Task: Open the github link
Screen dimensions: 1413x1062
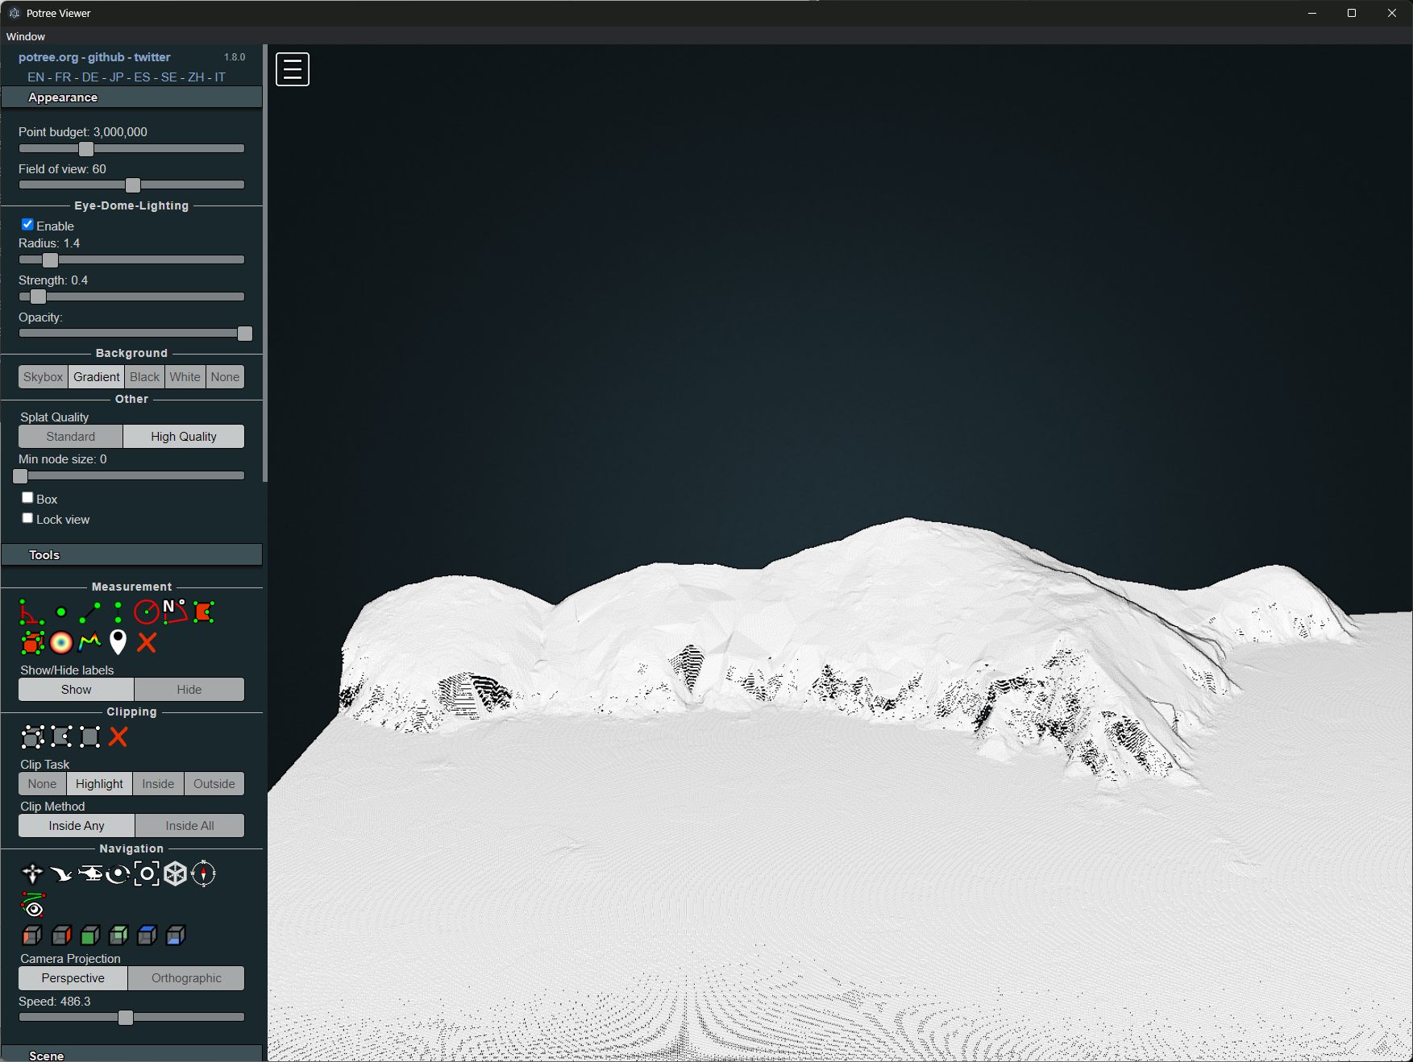Action: point(106,57)
